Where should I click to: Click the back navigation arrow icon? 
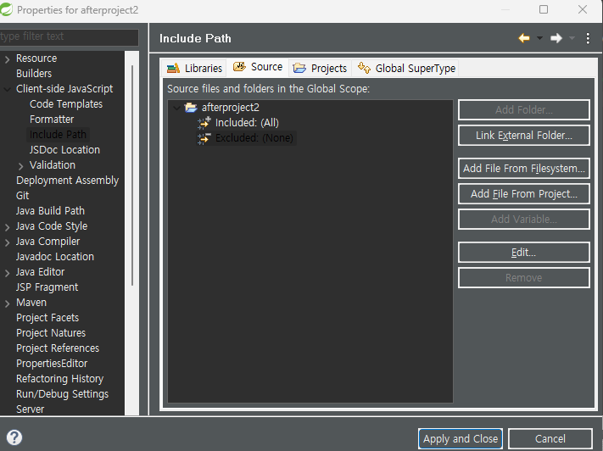(x=524, y=38)
